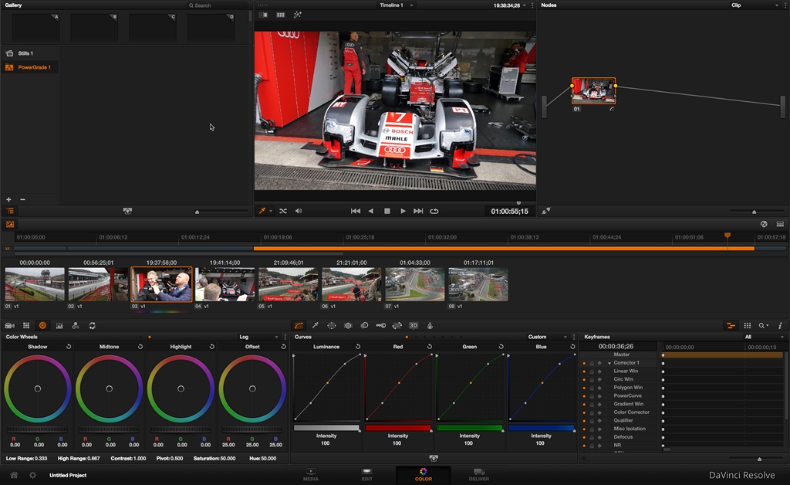Image resolution: width=790 pixels, height=485 pixels.
Task: Mute viewer audio with speaker icon
Action: (x=299, y=211)
